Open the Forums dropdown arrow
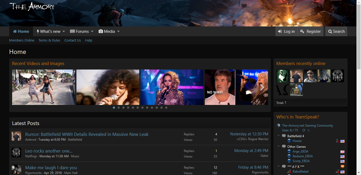 (x=92, y=31)
